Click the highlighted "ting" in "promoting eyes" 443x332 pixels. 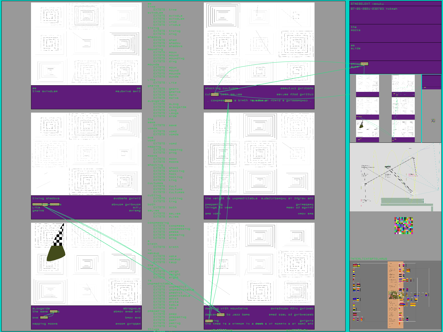364,64
